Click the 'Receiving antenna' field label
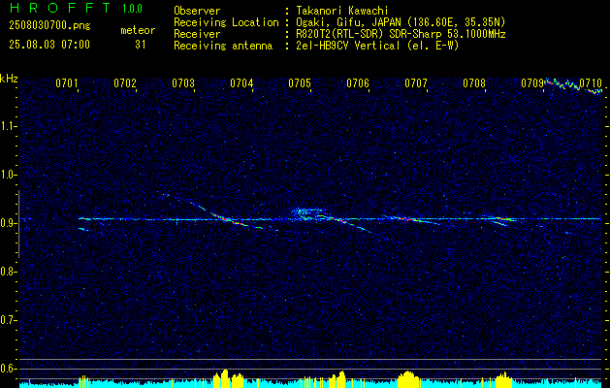The width and height of the screenshot is (610, 388). click(223, 46)
